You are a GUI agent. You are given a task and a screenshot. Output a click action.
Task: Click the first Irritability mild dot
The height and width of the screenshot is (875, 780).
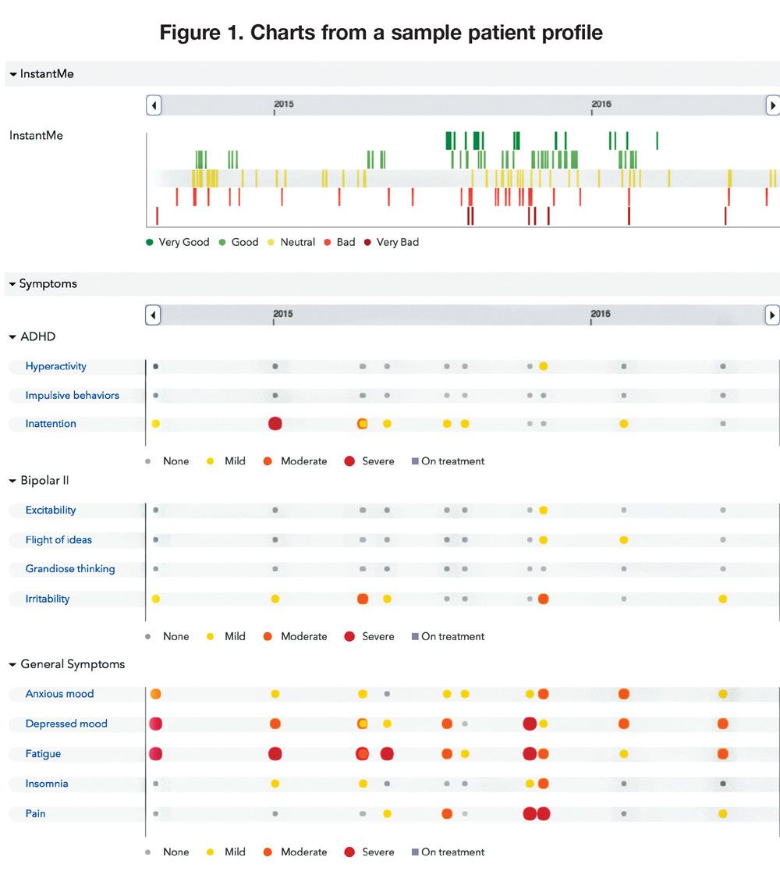coord(155,599)
